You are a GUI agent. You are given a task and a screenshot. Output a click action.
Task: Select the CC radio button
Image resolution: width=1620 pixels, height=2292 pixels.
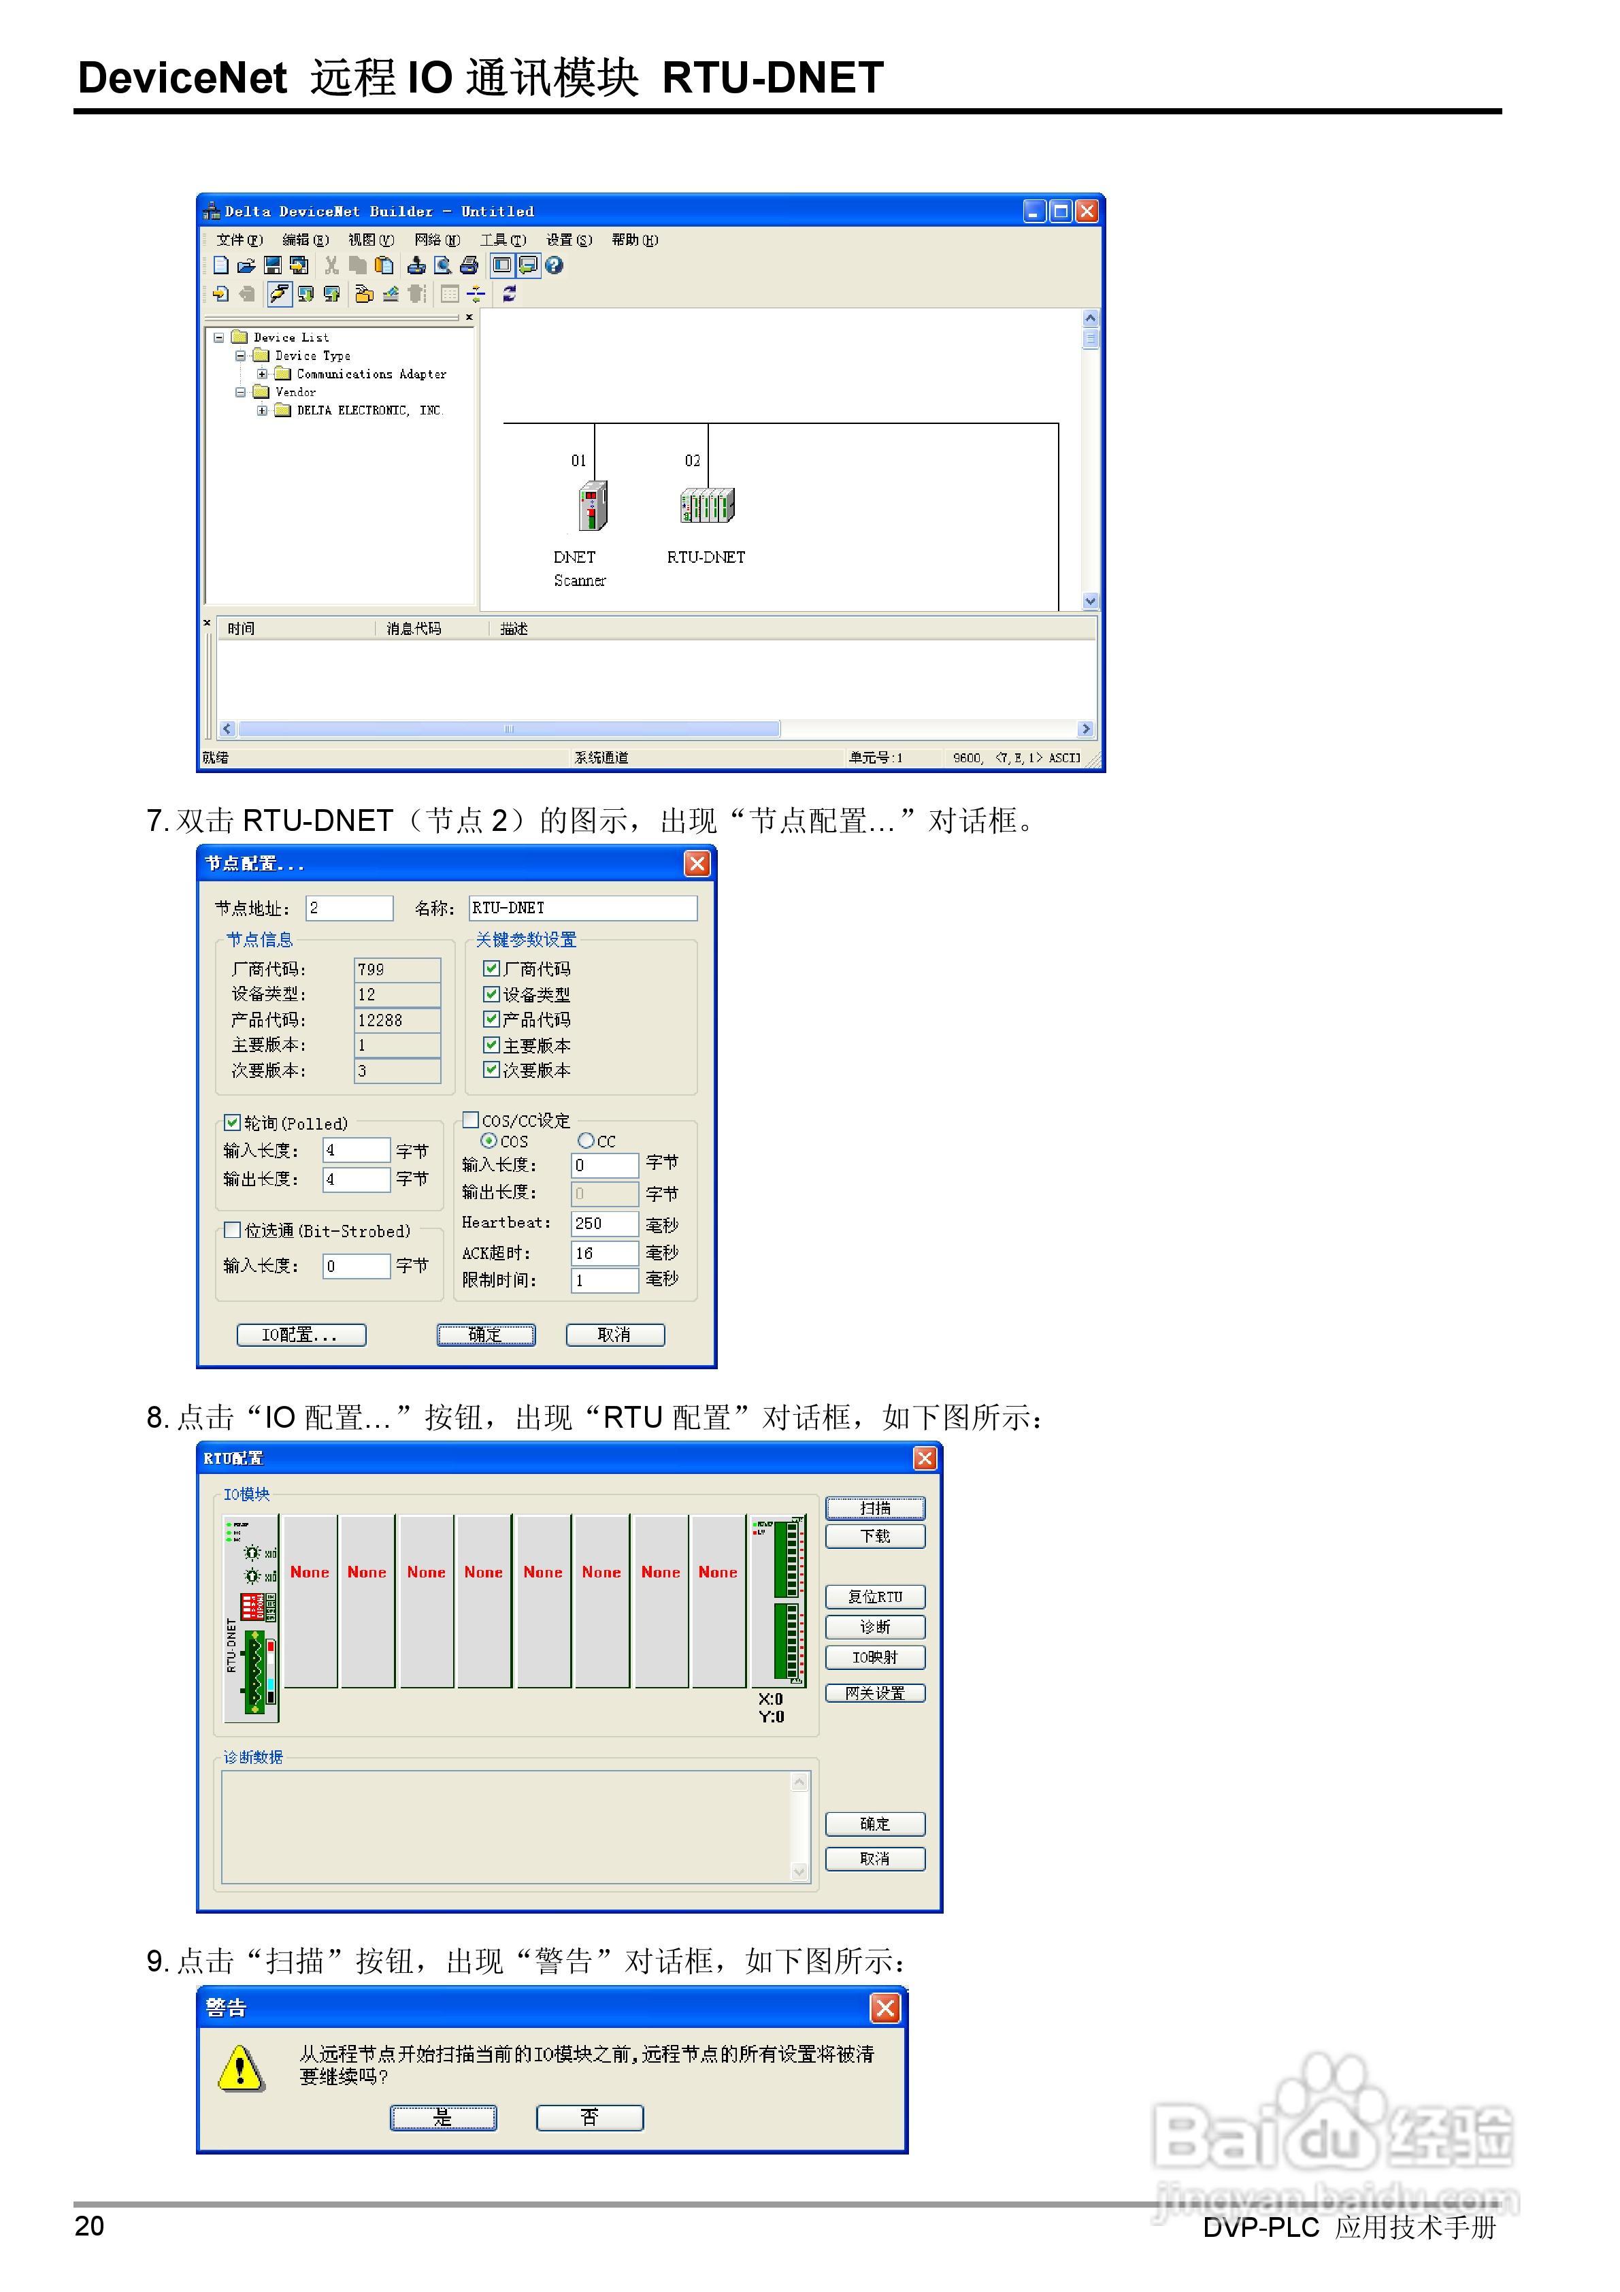coord(586,1140)
